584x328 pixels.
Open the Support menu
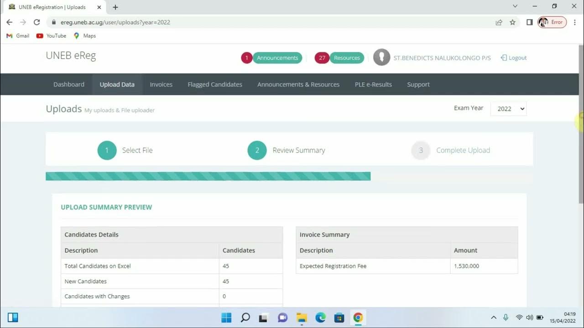click(418, 84)
